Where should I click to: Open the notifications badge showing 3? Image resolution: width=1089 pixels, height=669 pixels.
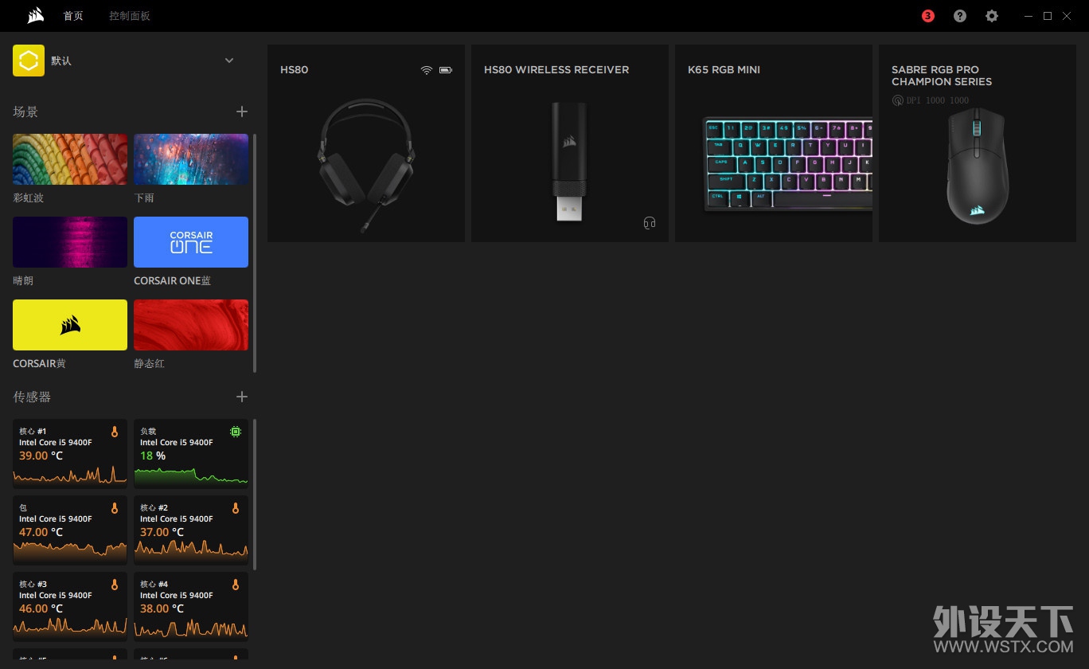click(927, 16)
